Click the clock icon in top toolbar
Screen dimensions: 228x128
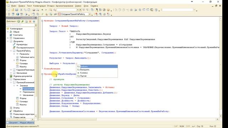tap(156, 10)
